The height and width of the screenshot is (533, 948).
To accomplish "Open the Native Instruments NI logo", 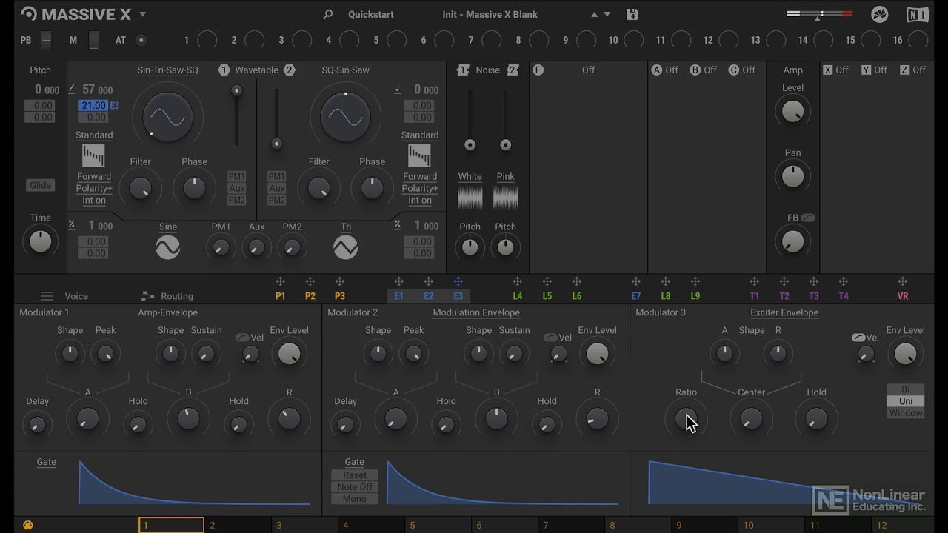I will (918, 14).
